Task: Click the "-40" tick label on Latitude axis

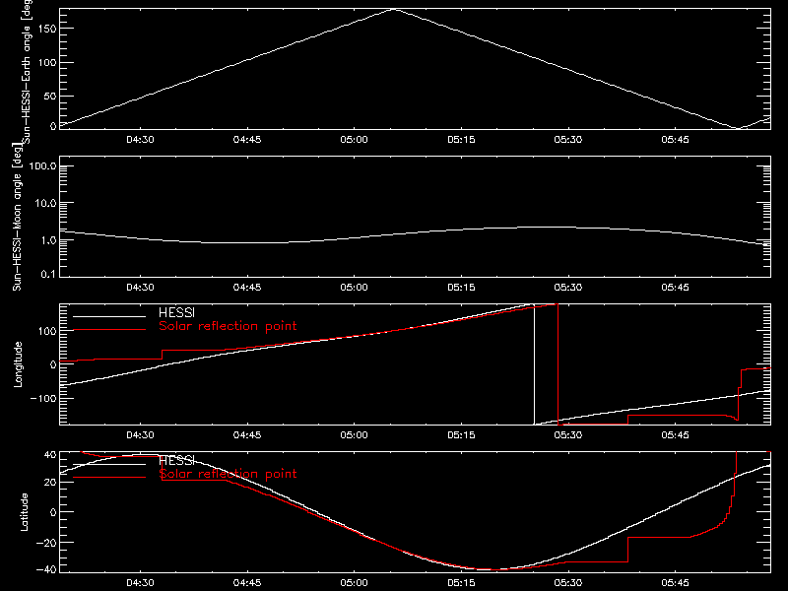Action: 45,570
